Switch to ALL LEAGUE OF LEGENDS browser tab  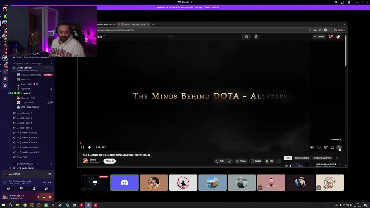coord(134,24)
